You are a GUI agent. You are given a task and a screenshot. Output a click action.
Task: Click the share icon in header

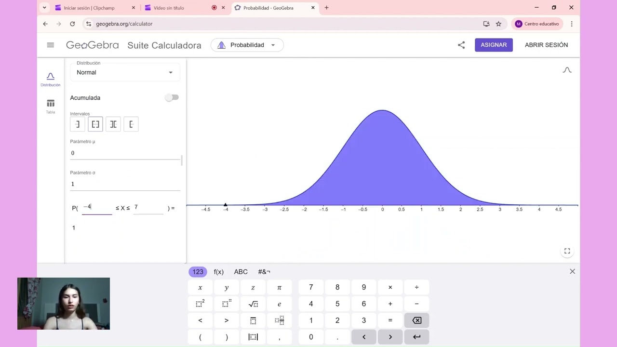(x=461, y=45)
